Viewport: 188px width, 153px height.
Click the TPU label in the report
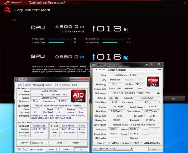pos(14,20)
